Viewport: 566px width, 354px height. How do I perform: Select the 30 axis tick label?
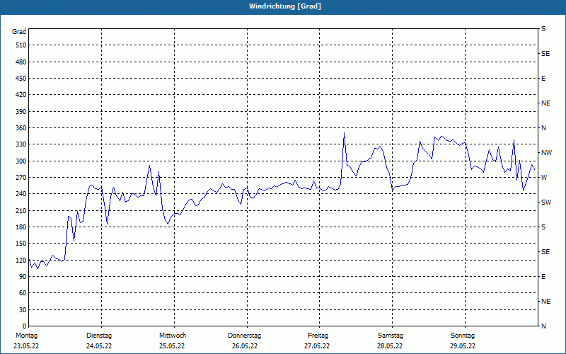(23, 309)
